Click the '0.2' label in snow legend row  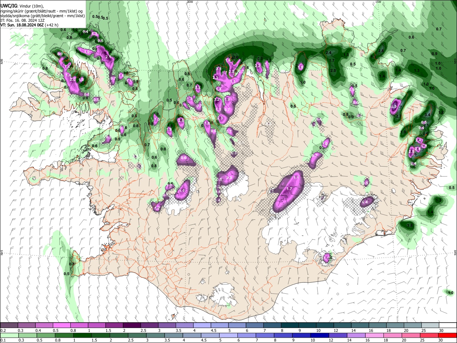(3, 330)
